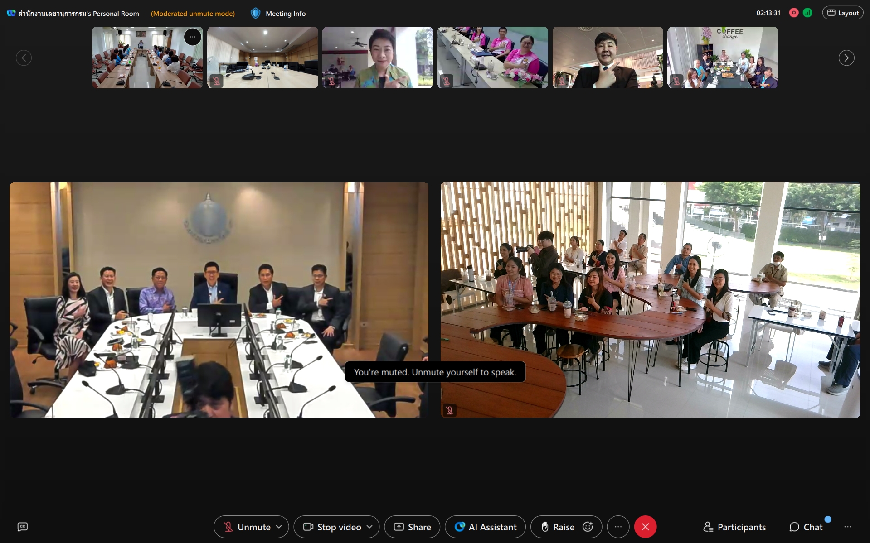This screenshot has width=870, height=543.
Task: Click the Meeting Info shield icon
Action: pyautogui.click(x=256, y=14)
